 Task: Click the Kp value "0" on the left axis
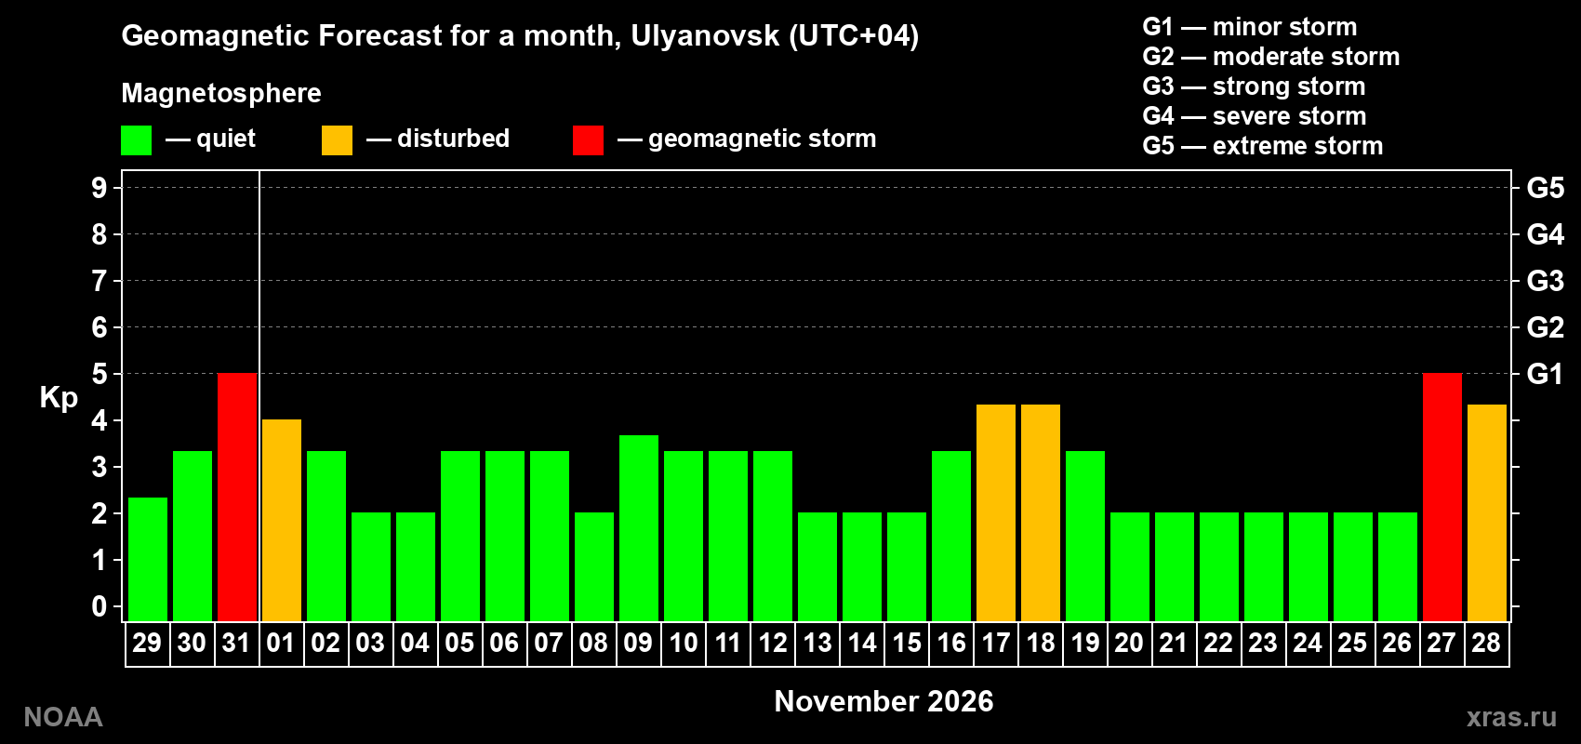[100, 606]
